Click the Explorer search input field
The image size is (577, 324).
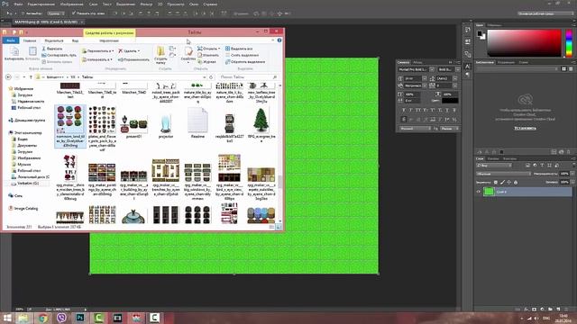pos(247,77)
